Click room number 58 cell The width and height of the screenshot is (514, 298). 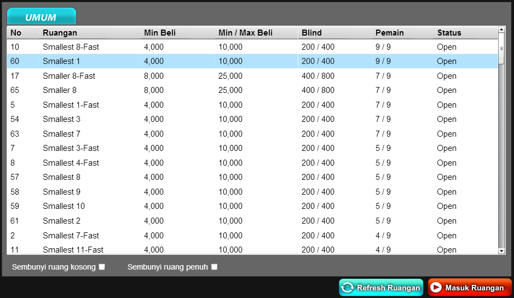point(15,192)
